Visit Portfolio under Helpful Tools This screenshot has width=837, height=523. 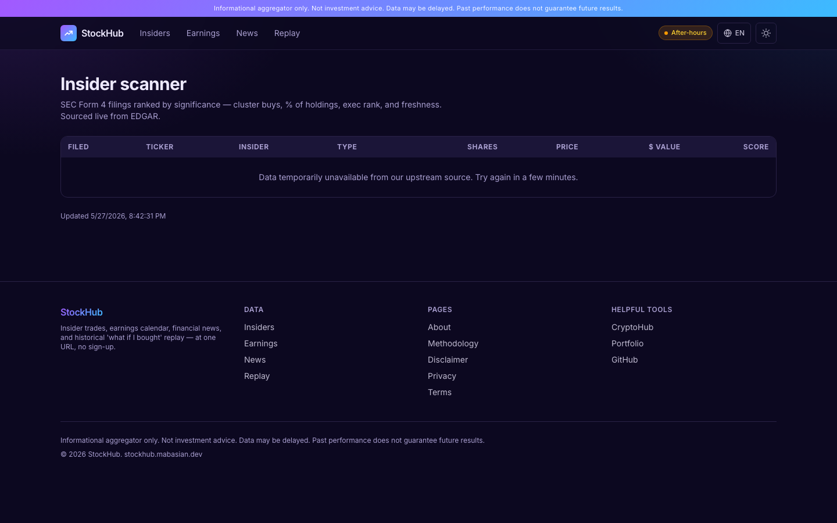click(x=628, y=343)
